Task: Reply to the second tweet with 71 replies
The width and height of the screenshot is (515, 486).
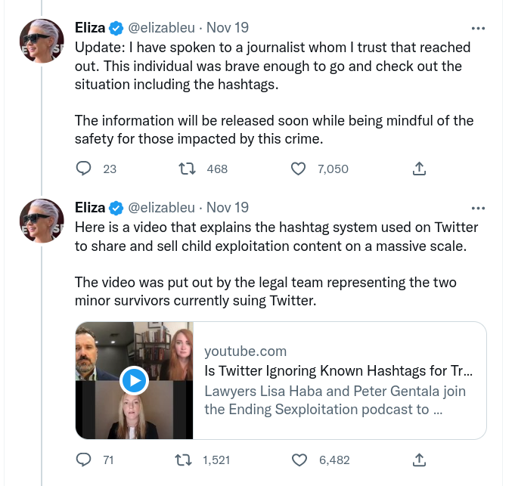Action: click(85, 459)
